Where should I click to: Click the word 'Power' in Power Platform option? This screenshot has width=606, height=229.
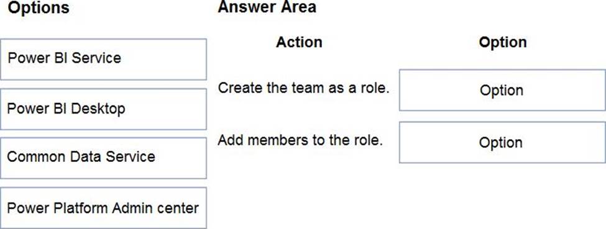click(24, 208)
